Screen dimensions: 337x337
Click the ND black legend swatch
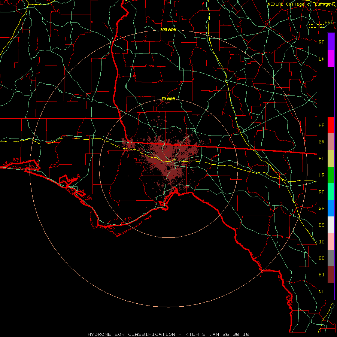[331, 291]
